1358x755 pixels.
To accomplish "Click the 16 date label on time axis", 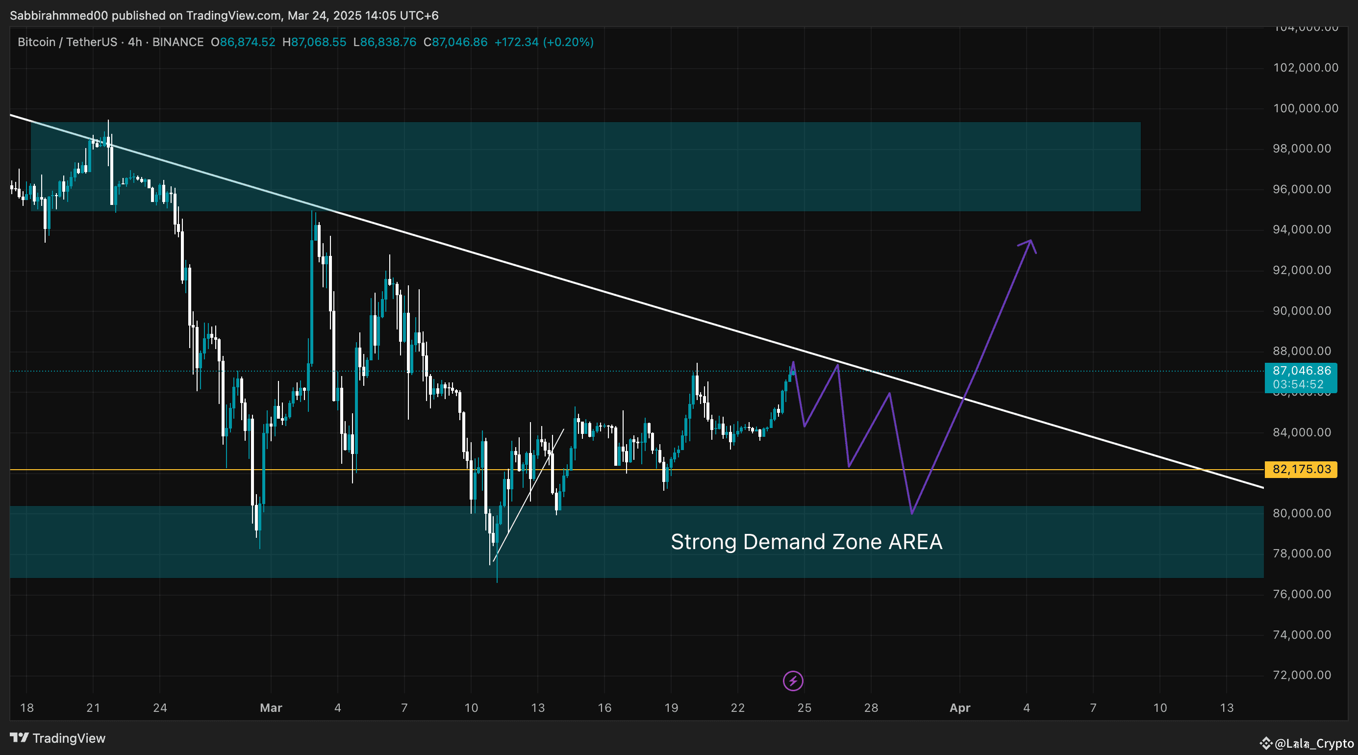I will [604, 708].
